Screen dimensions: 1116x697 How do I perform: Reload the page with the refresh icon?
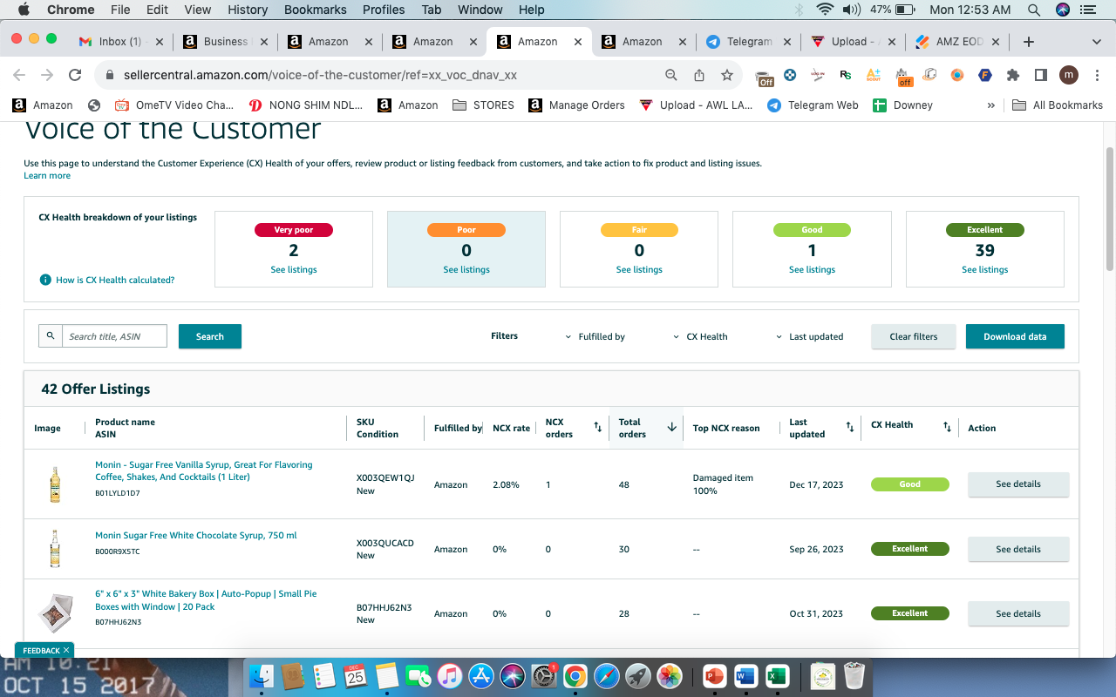75,75
